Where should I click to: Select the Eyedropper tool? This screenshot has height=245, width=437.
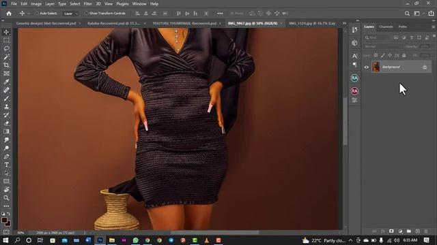pos(6,82)
